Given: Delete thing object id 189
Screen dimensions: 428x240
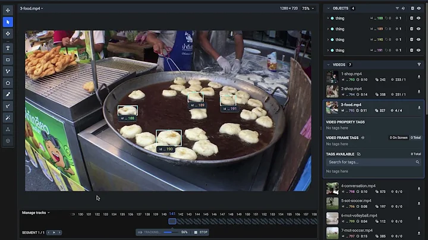Looking at the screenshot, I should pos(411,29).
